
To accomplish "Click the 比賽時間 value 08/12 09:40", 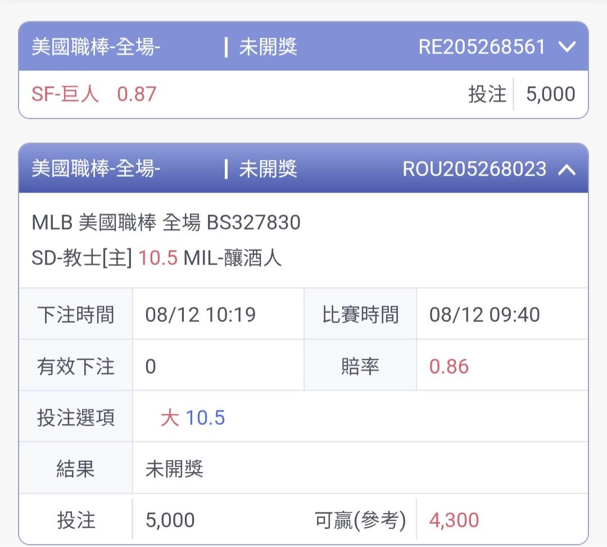I will [x=484, y=315].
